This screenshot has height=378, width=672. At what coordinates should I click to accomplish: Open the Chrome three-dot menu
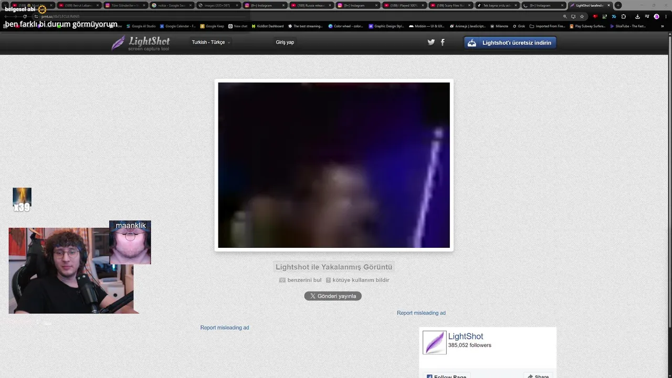(666, 16)
